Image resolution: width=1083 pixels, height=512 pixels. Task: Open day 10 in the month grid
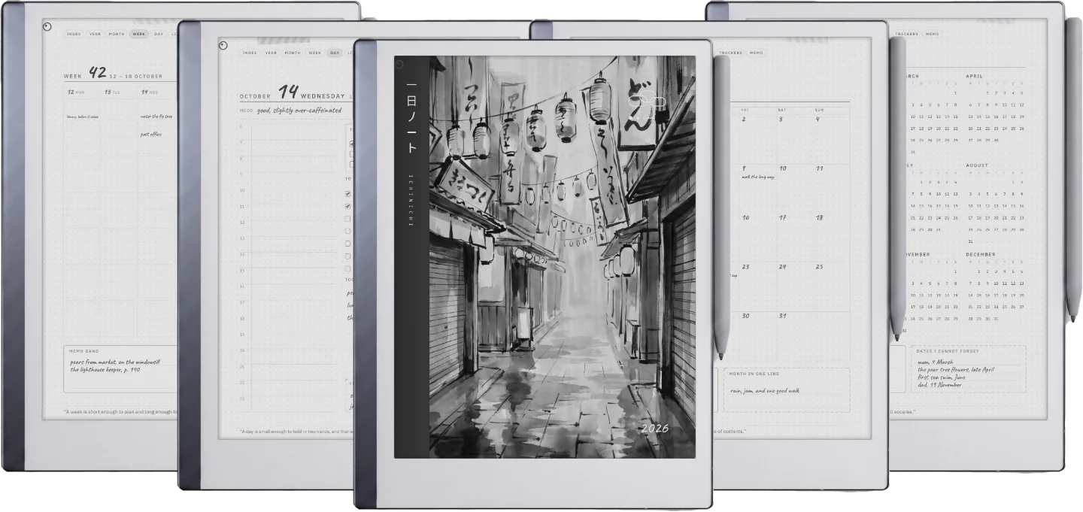click(x=782, y=168)
